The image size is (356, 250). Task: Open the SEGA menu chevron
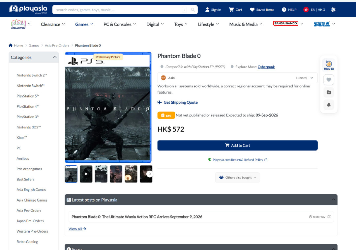(x=334, y=24)
